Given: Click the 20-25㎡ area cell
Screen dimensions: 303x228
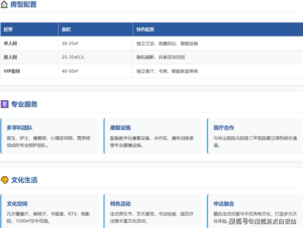Looking at the screenshot, I should (70, 43).
